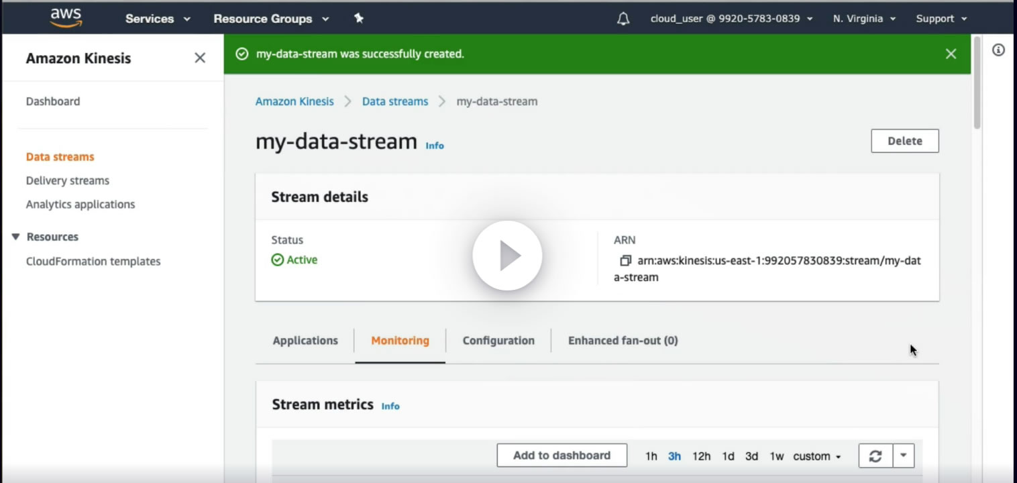Viewport: 1017px width, 483px height.
Task: Go to Data streams breadcrumb link
Action: pyautogui.click(x=395, y=101)
